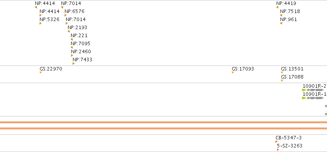The image size is (327, 152).
Task: Select the lower orange track bar
Action: (x=164, y=129)
